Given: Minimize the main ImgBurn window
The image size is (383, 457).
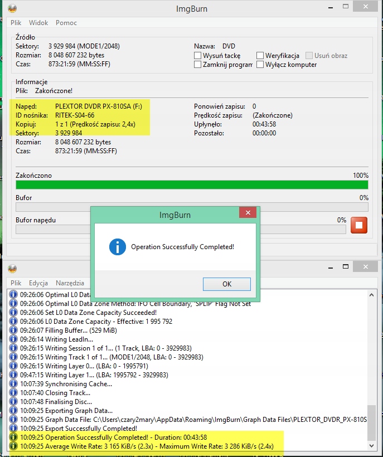Looking at the screenshot, I should 331,7.
